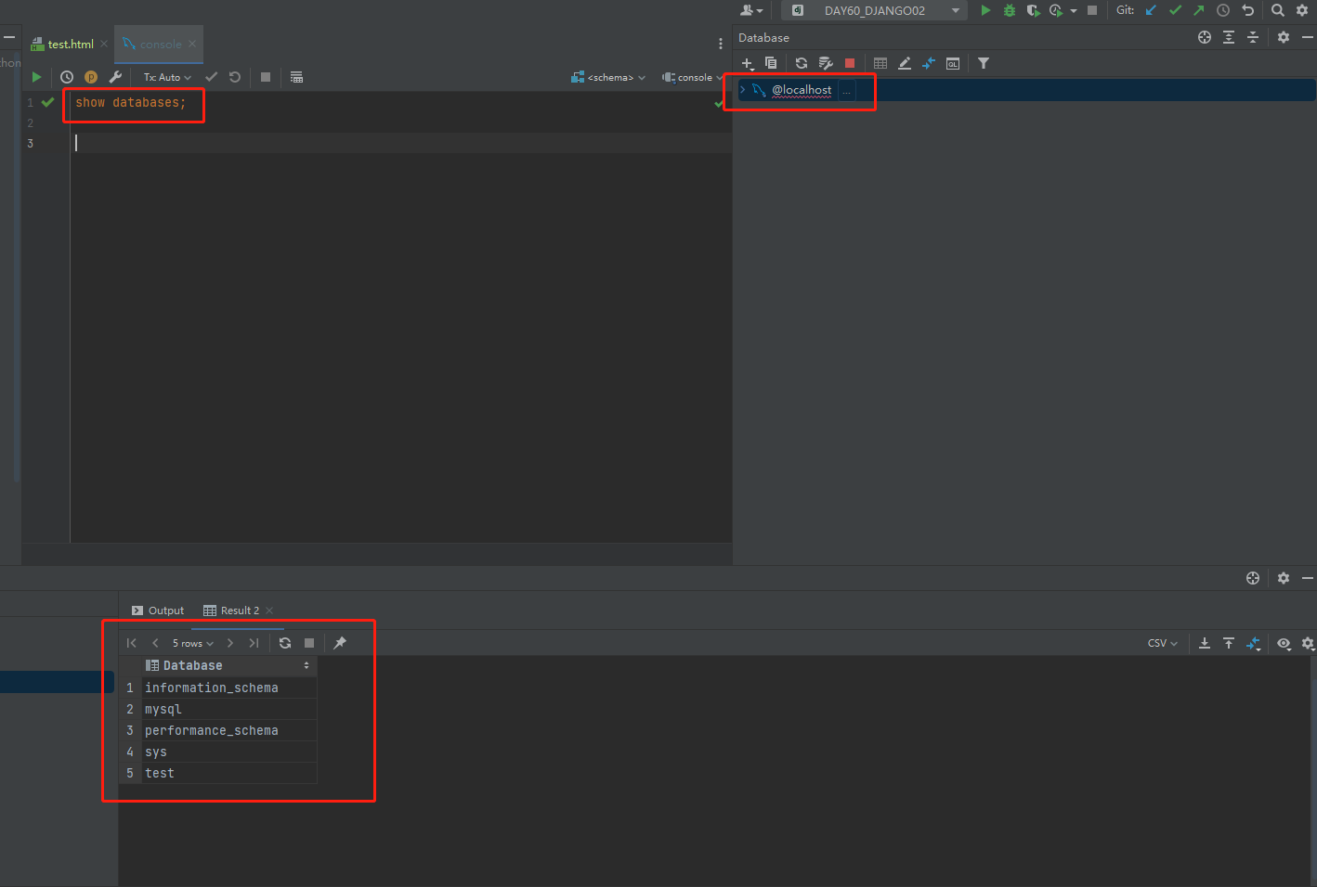Viewport: 1317px width, 887px height.
Task: Duplicate data source icon in Database toolbar
Action: point(771,63)
